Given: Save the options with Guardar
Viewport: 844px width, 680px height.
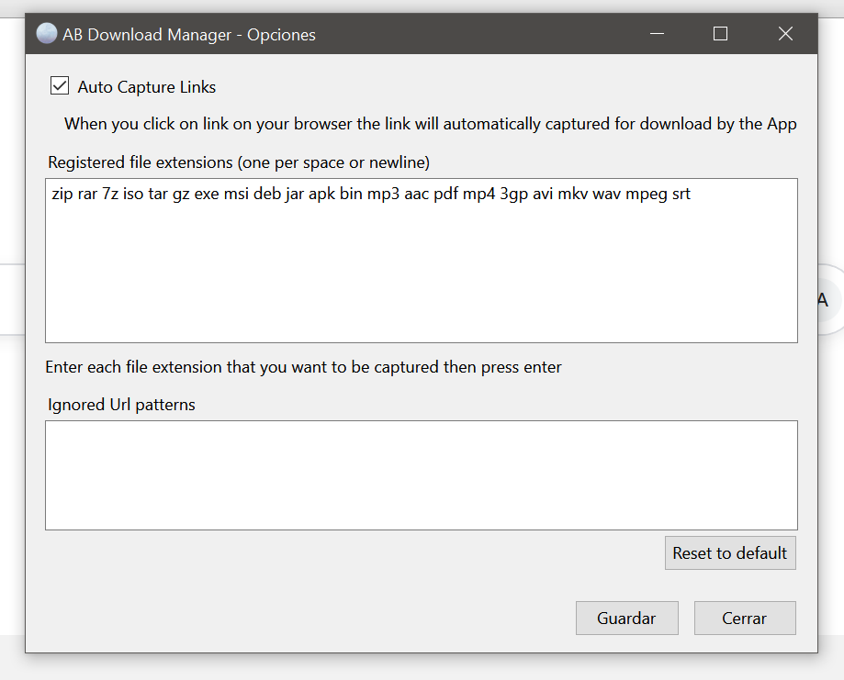Looking at the screenshot, I should coord(626,618).
